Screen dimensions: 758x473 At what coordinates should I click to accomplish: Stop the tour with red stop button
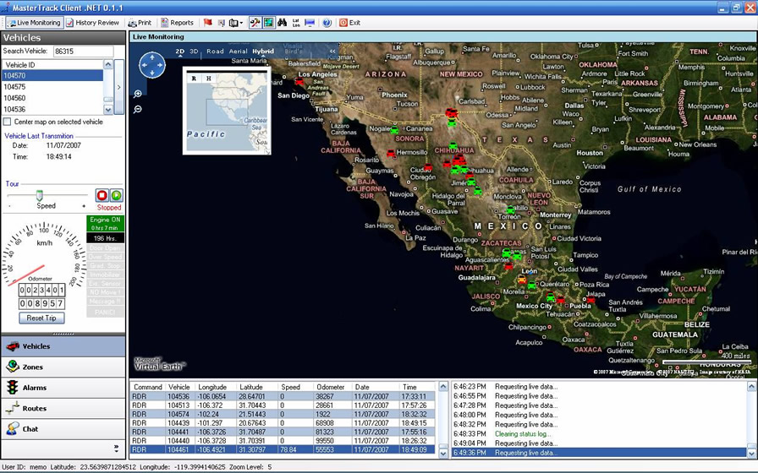click(102, 195)
